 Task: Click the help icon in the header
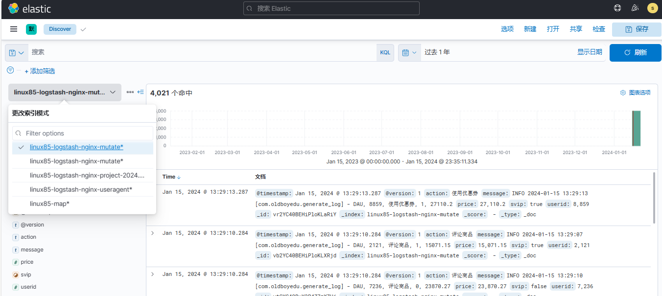pyautogui.click(x=617, y=8)
